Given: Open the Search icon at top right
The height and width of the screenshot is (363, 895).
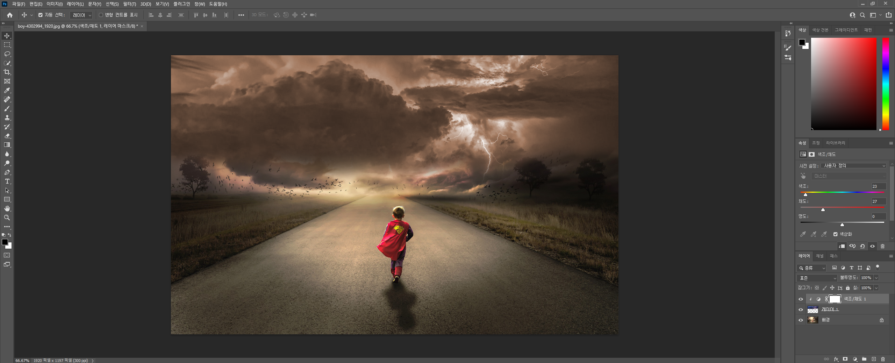Looking at the screenshot, I should (x=862, y=15).
